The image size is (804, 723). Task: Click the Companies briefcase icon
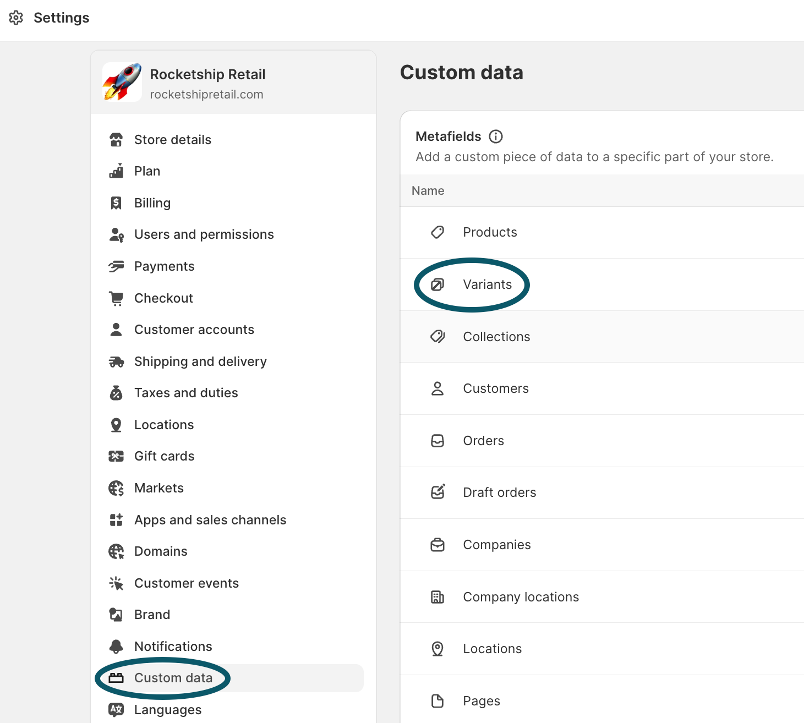tap(437, 545)
